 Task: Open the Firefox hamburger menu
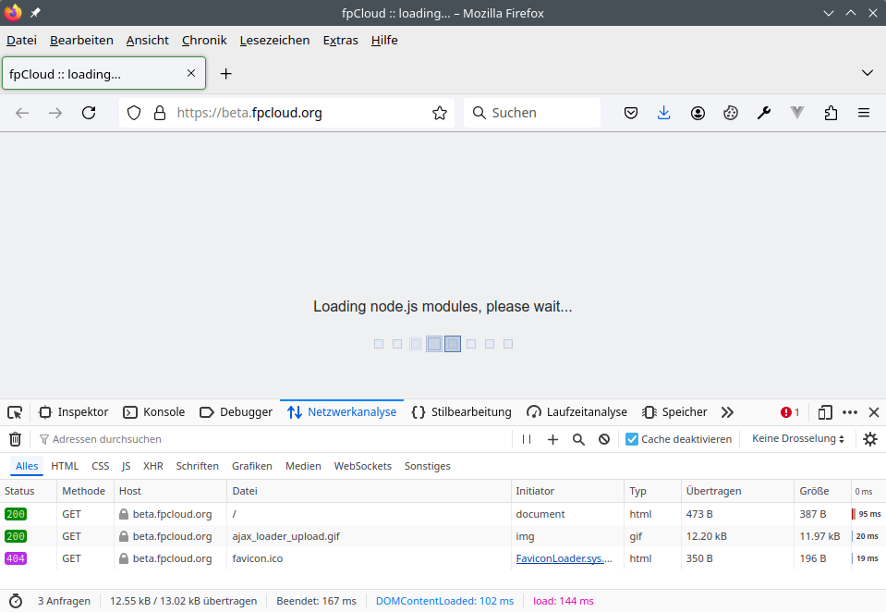(864, 113)
